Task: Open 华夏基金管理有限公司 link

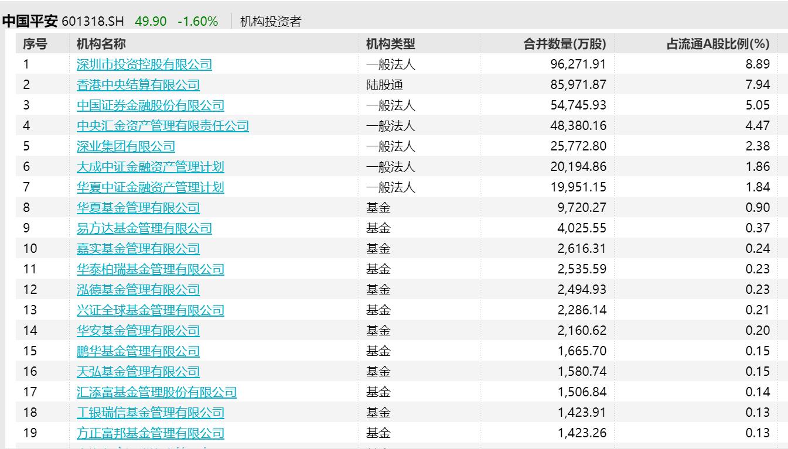Action: [x=138, y=208]
